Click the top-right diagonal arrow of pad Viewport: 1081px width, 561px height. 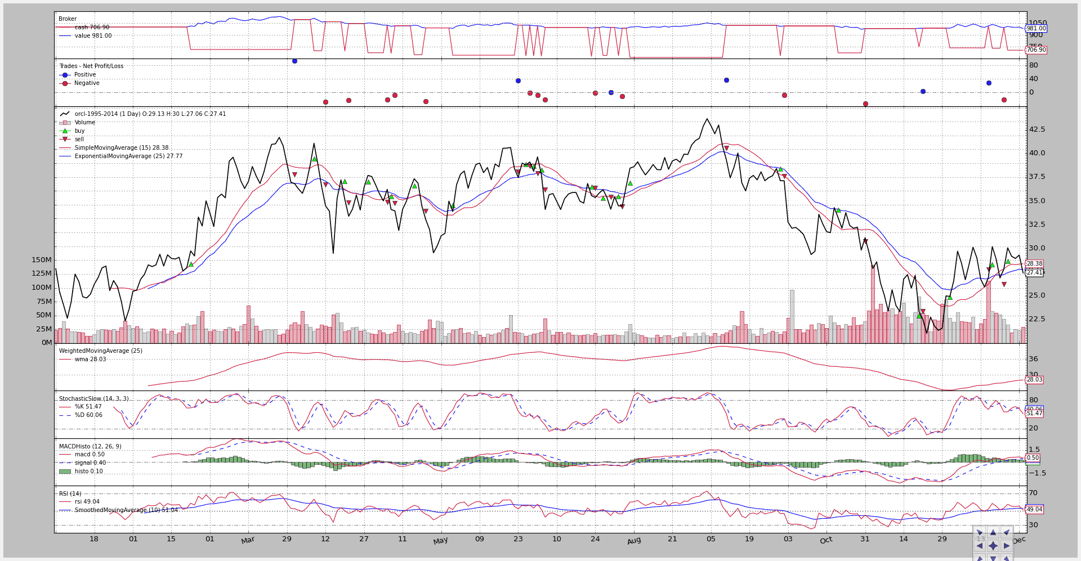coord(1006,532)
